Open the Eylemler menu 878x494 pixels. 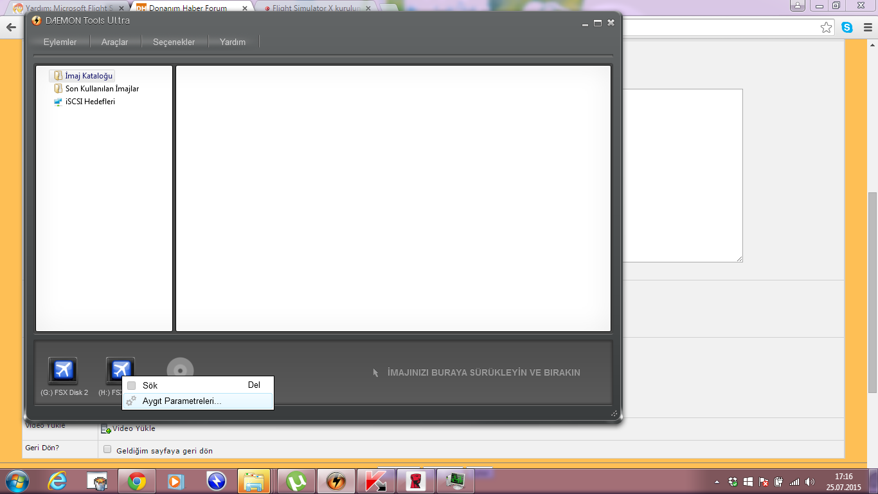60,42
